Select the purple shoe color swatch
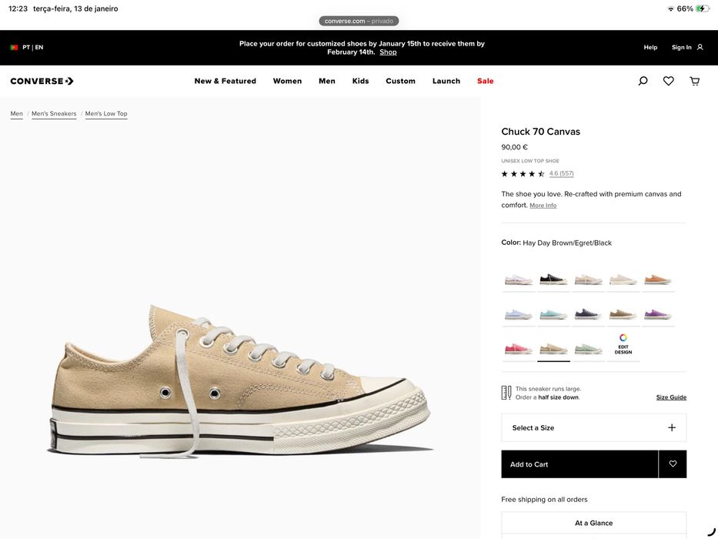 coord(657,314)
